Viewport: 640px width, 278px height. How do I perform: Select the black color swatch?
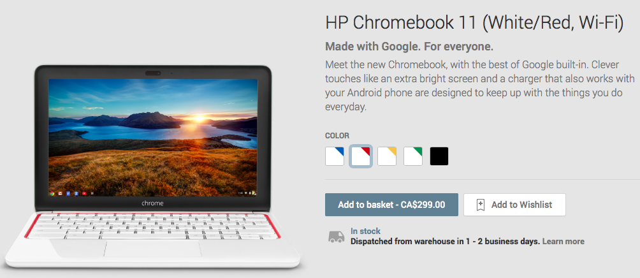439,156
